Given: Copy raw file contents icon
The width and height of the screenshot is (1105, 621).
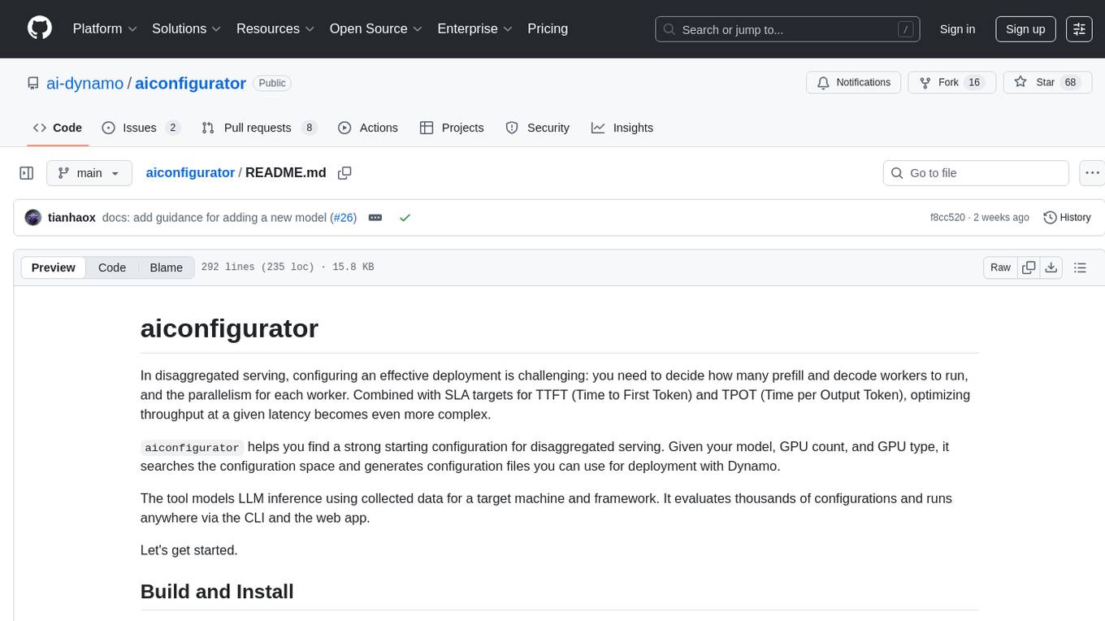Looking at the screenshot, I should 1029,267.
